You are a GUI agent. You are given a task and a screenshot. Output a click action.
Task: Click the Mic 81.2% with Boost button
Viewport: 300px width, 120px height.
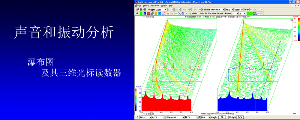coord(211,13)
